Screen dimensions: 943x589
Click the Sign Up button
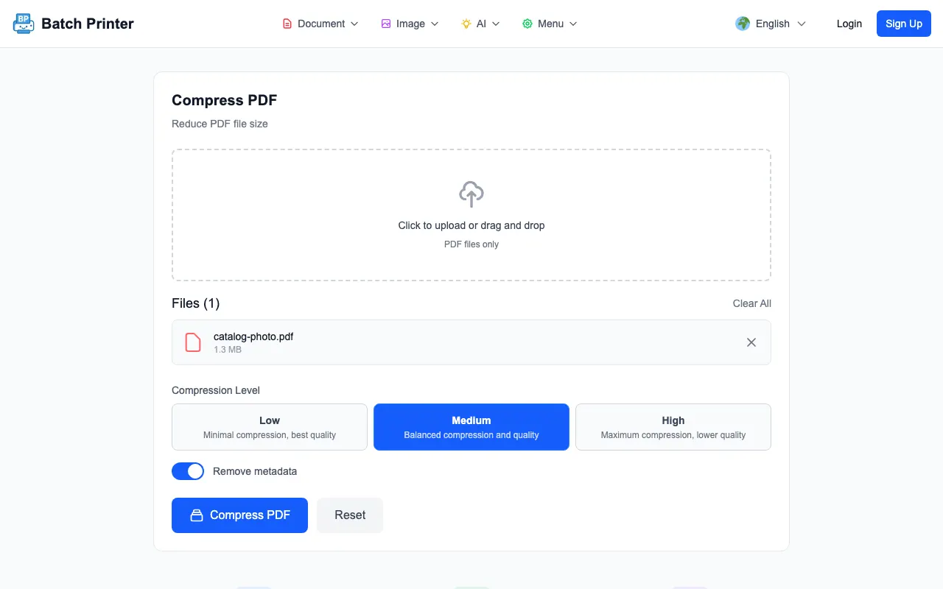904,24
